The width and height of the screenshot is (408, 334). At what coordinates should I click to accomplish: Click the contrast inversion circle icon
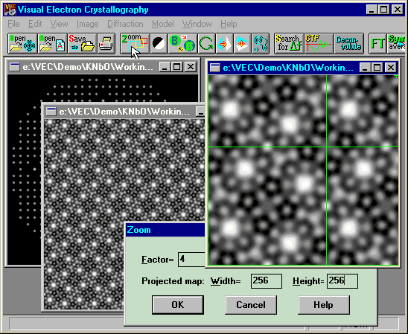(x=159, y=43)
